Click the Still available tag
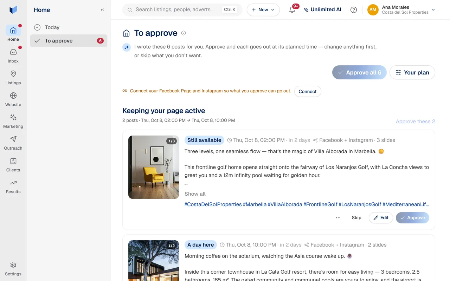 tap(204, 140)
